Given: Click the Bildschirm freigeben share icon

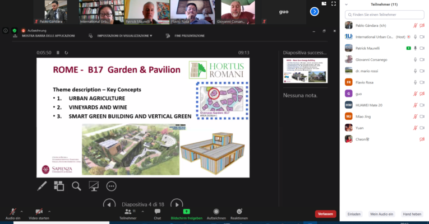Looking at the screenshot, I should [x=187, y=212].
